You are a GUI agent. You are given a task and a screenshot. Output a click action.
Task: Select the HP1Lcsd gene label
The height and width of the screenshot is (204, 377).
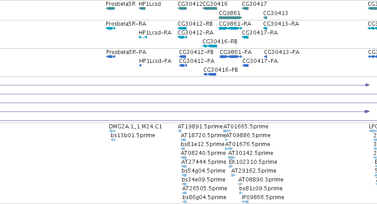150,4
